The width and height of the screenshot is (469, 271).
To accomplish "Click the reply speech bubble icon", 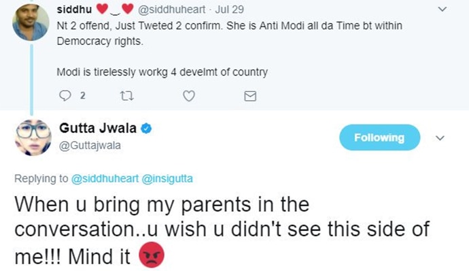I will tap(65, 95).
